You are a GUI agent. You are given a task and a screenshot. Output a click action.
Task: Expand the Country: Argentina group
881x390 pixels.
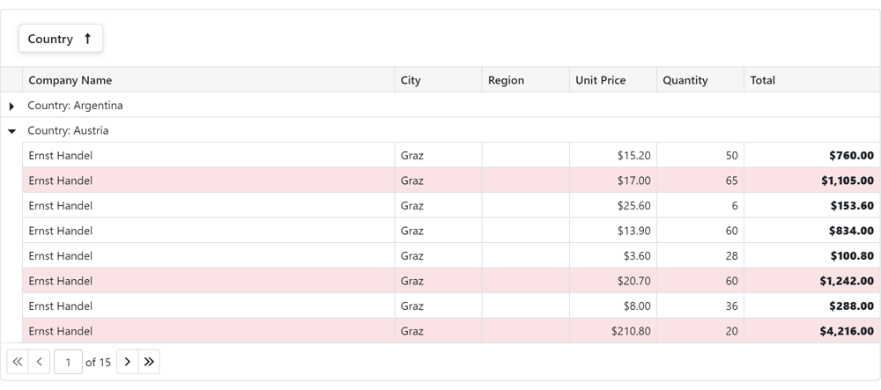[x=11, y=106]
